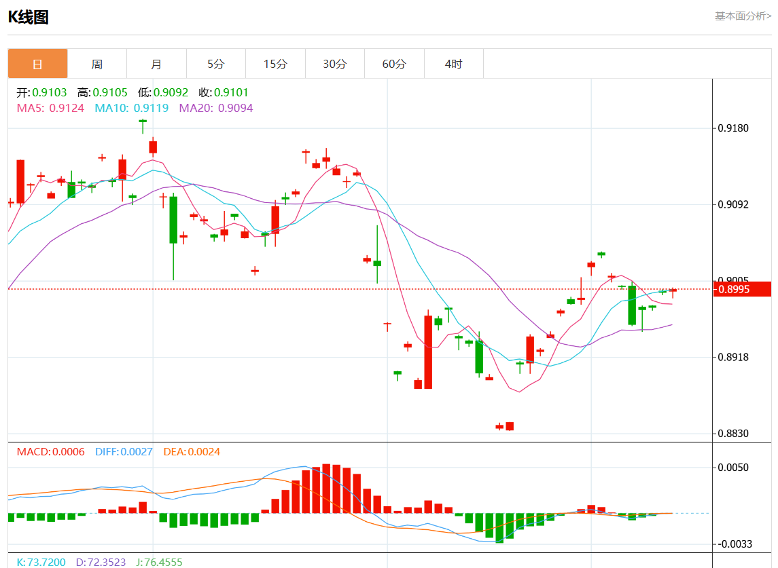
Task: Click the 0.8830 price axis label
Action: pos(733,434)
